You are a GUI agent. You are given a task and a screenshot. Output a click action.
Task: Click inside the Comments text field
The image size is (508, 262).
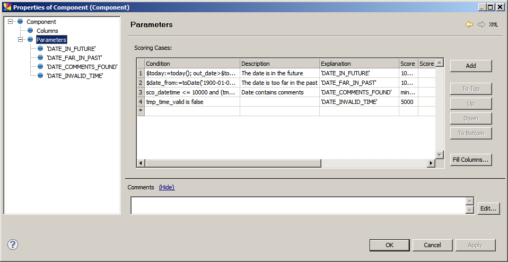pos(297,205)
